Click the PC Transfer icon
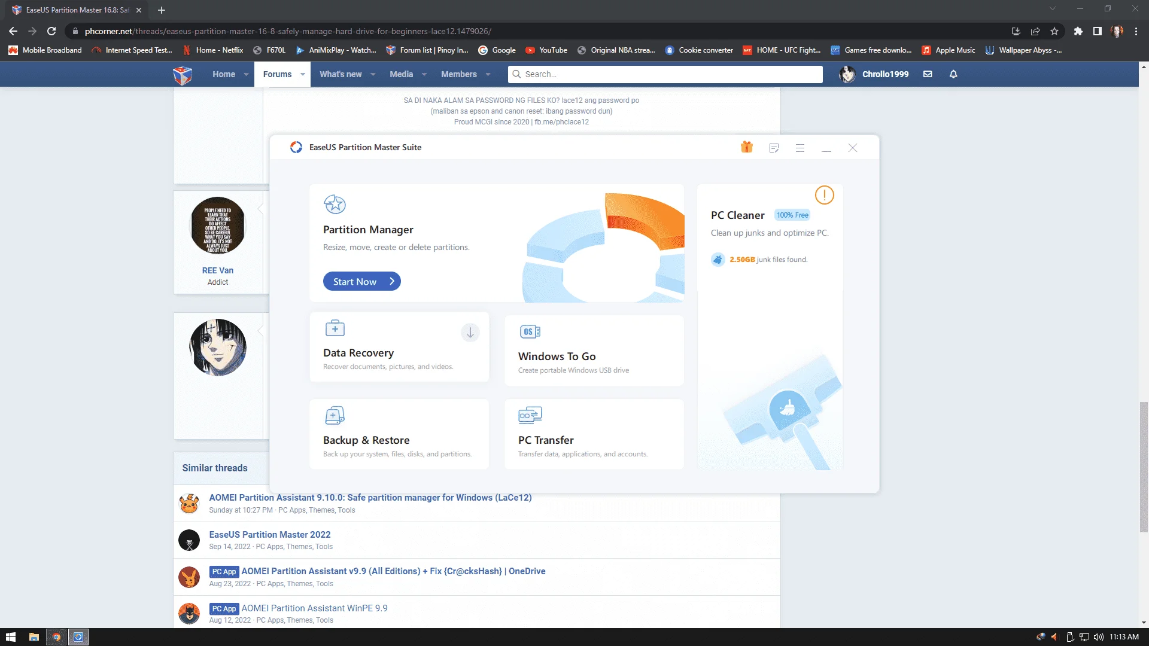The height and width of the screenshot is (646, 1149). [530, 415]
